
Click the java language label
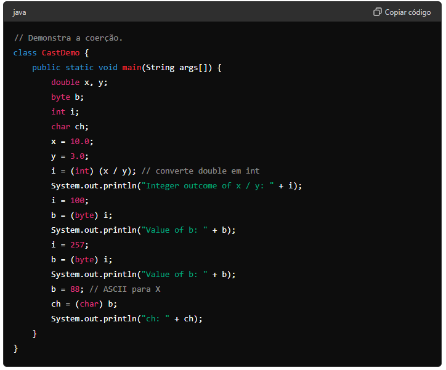pos(19,12)
